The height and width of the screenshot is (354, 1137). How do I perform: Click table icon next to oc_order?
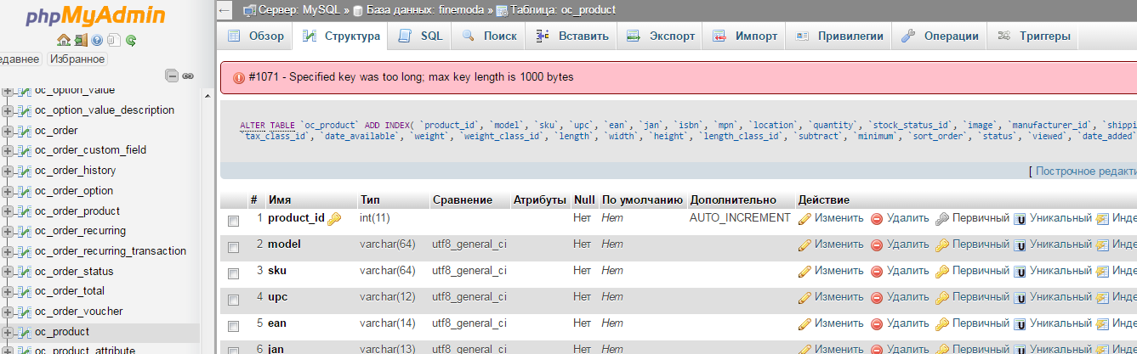click(x=25, y=131)
